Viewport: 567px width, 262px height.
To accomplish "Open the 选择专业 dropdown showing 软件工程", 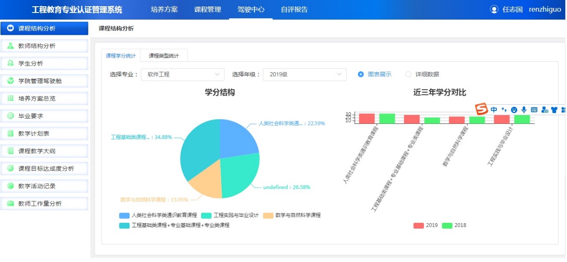I will point(182,74).
